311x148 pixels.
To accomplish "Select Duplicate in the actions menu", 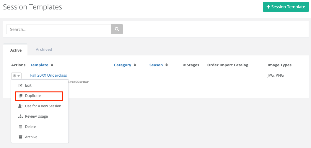I will coord(40,96).
